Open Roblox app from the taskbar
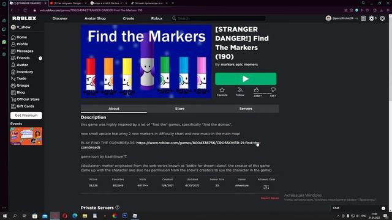This screenshot has width=392, height=220. point(135,216)
